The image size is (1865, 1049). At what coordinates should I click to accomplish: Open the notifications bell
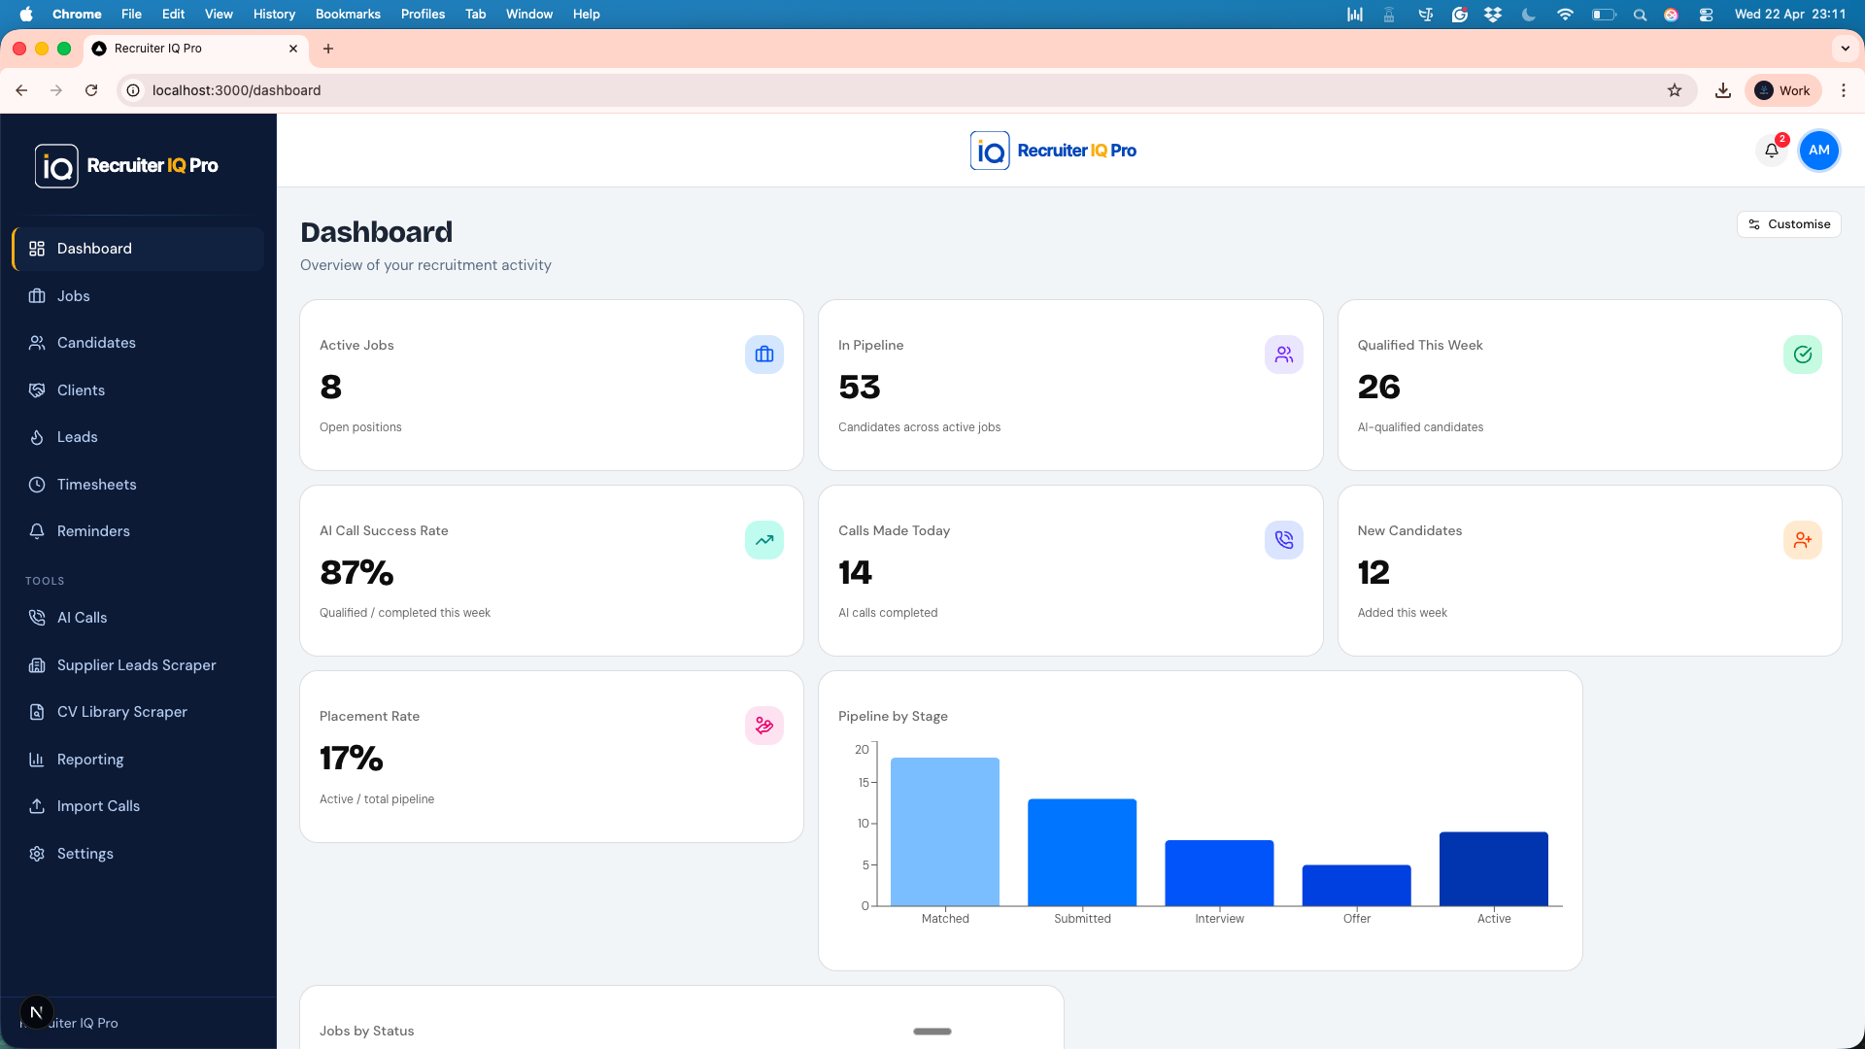[1772, 151]
